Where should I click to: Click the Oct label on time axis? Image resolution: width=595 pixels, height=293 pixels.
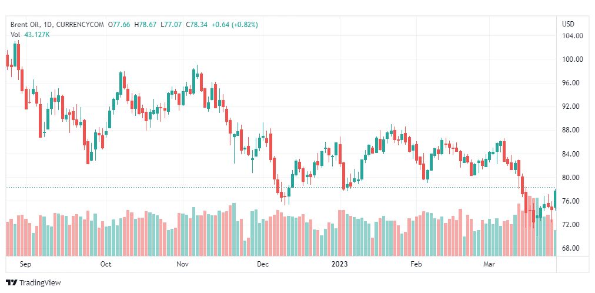tap(106, 264)
